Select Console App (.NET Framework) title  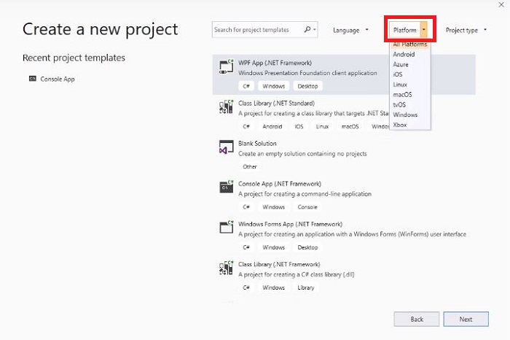(x=280, y=184)
